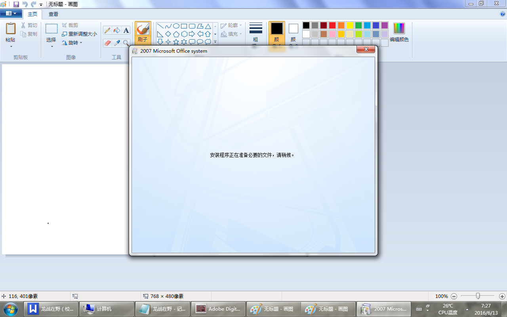Select 颜色 2 background color box
Image resolution: width=507 pixels, height=317 pixels.
pyautogui.click(x=294, y=33)
